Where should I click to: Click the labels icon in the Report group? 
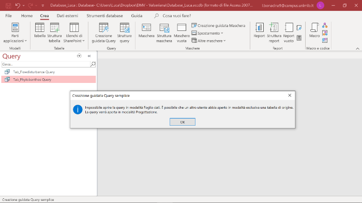[299, 38]
